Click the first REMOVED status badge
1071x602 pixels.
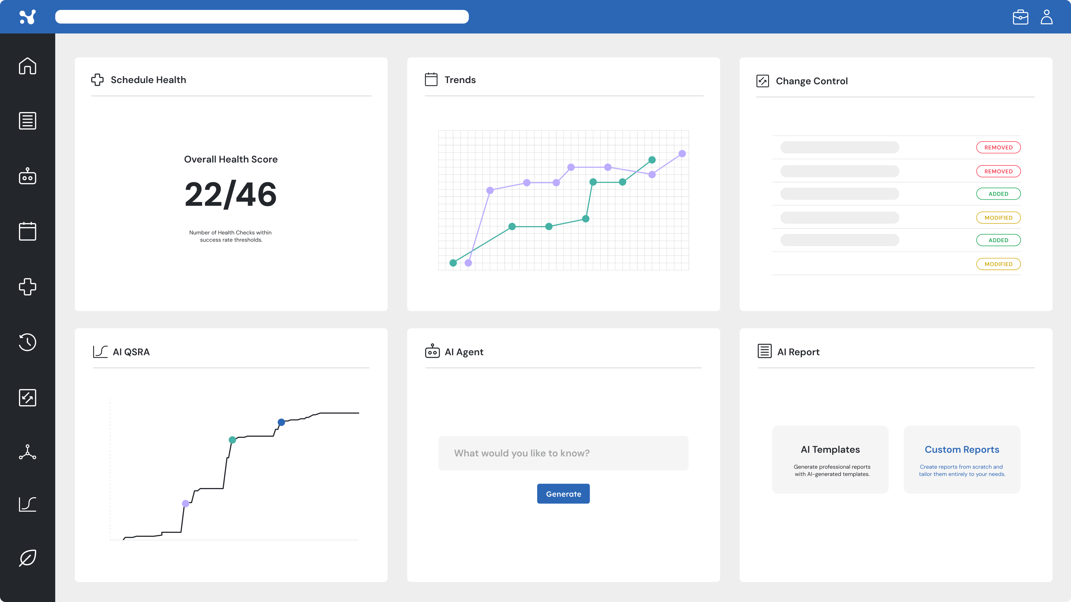click(x=998, y=147)
